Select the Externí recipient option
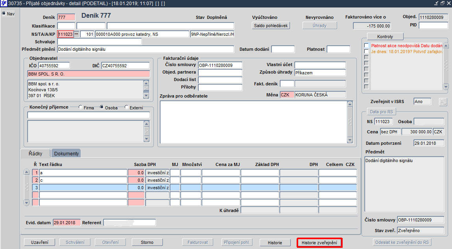Image resolution: width=452 pixels, height=249 pixels. (127, 107)
